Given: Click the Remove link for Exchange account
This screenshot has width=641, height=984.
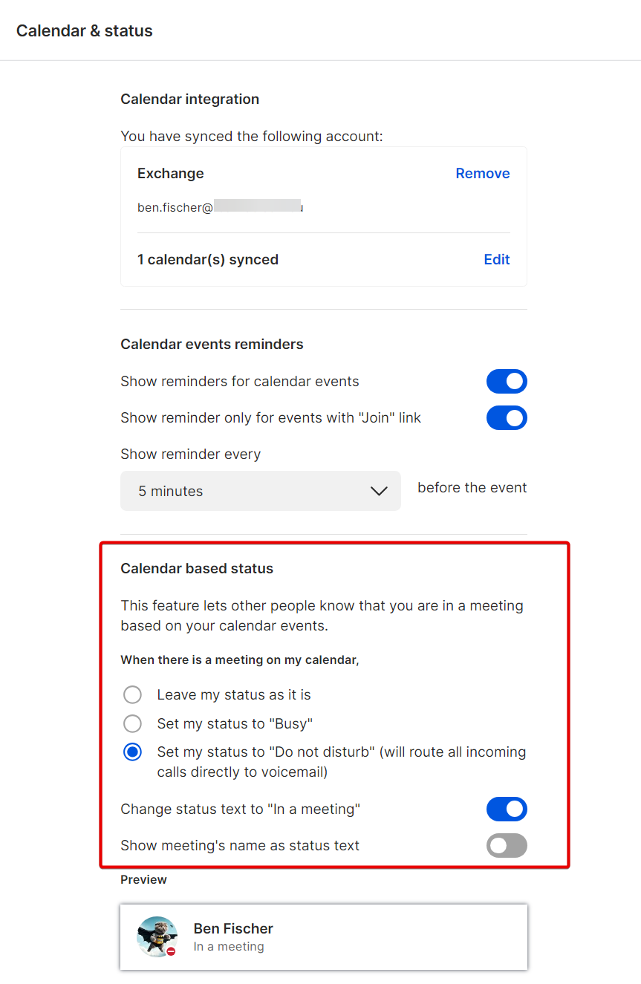Looking at the screenshot, I should (x=482, y=174).
